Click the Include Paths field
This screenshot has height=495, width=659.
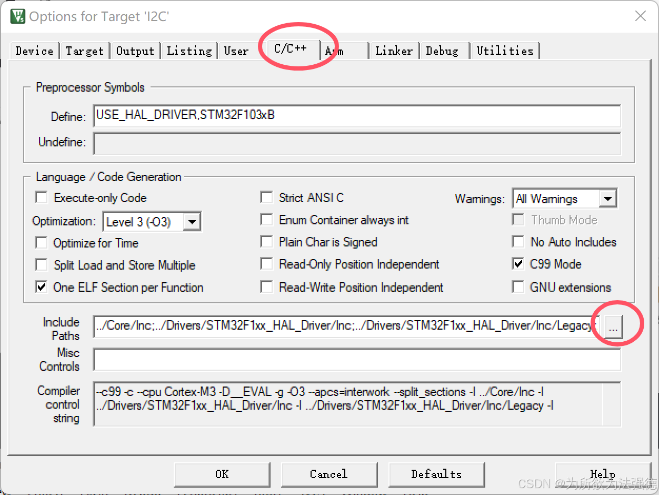tap(346, 326)
